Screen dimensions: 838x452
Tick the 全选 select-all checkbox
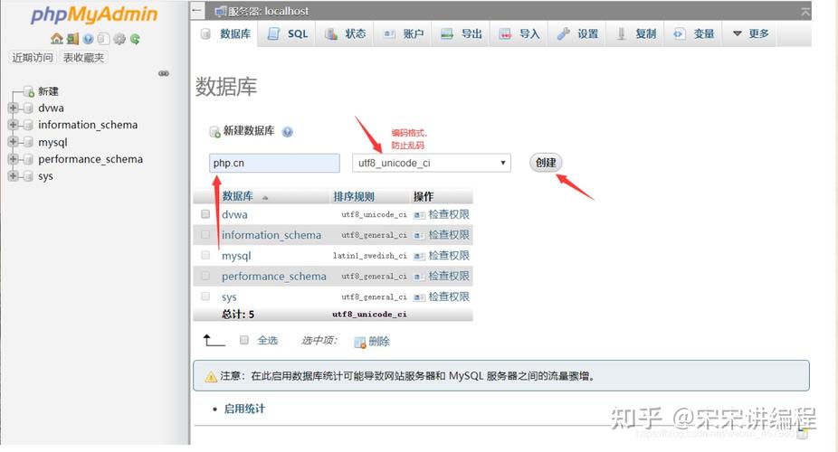[244, 340]
